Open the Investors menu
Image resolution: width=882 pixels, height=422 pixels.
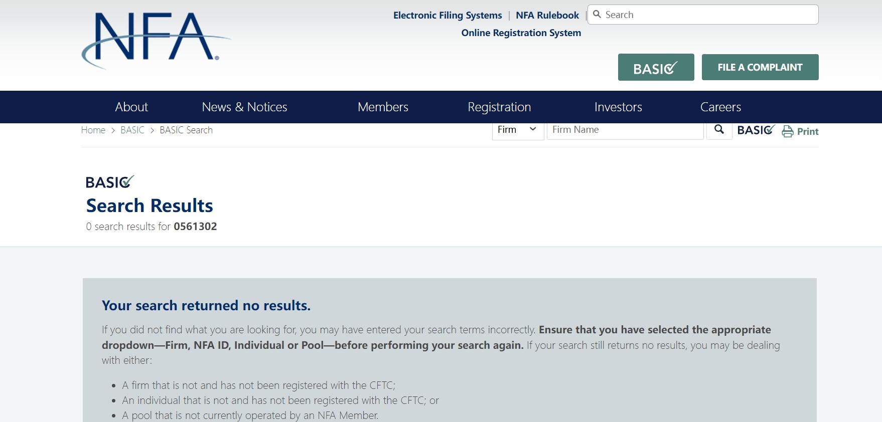pos(618,107)
